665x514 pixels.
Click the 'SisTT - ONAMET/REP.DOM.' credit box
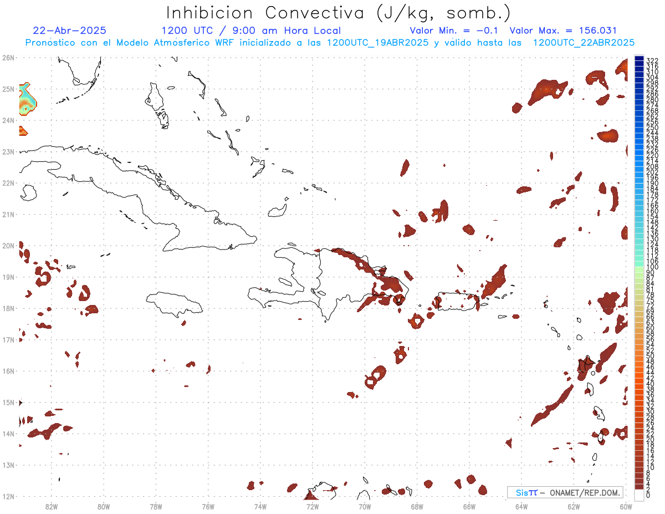tap(565, 492)
